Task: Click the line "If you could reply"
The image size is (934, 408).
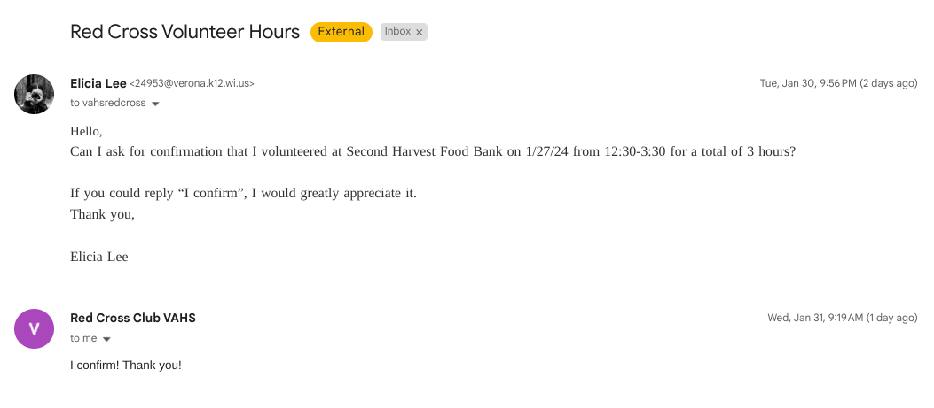Action: pos(243,193)
